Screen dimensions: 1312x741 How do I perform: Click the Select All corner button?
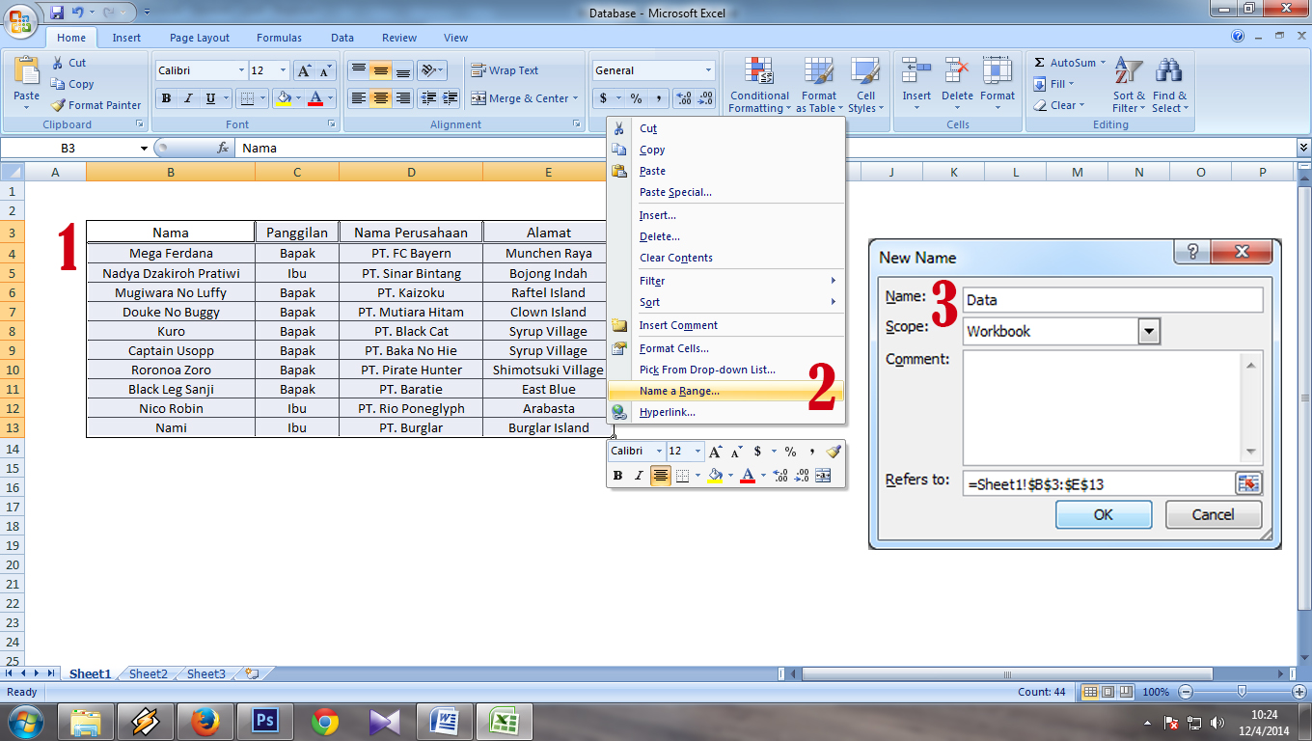[x=13, y=172]
